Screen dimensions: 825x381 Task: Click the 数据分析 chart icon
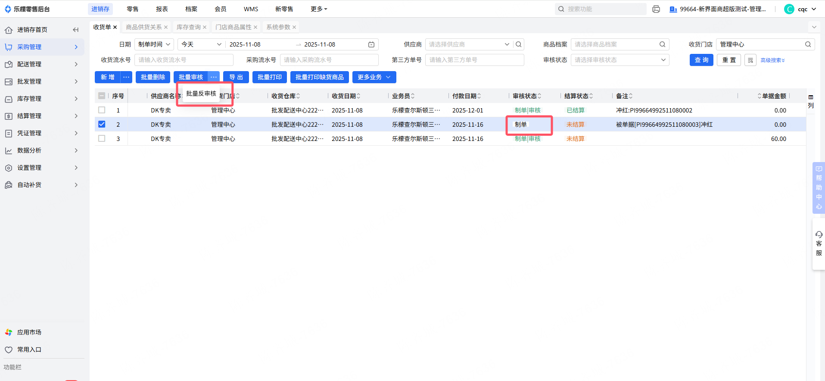click(9, 150)
